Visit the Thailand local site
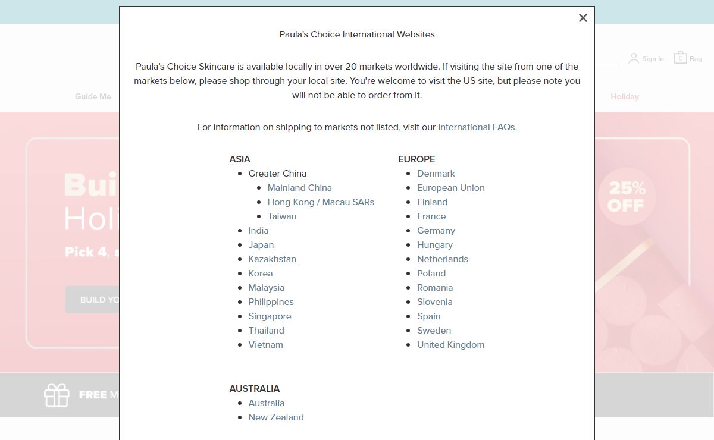 click(267, 331)
